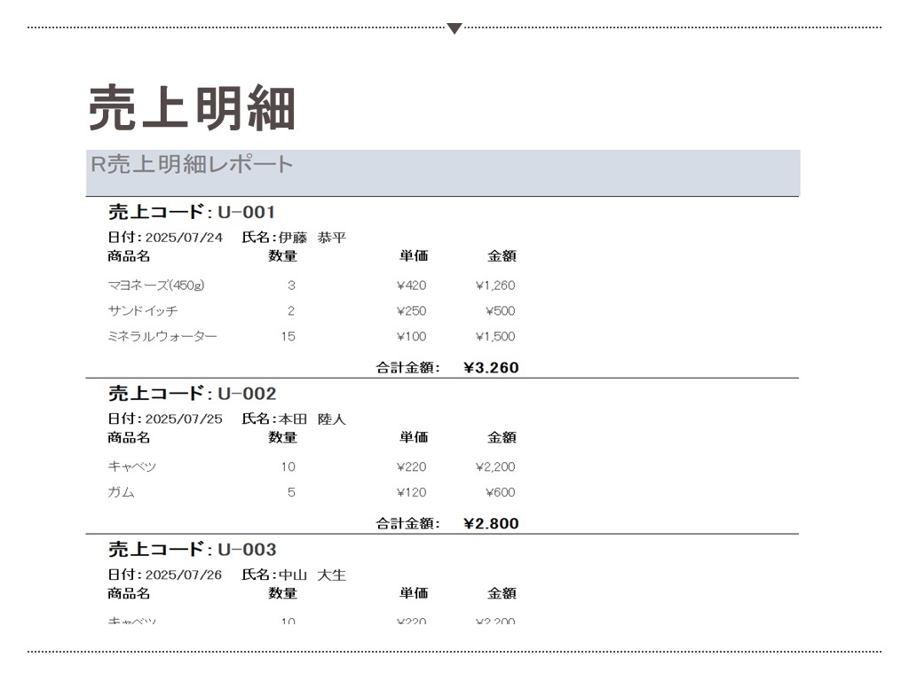
Task: Click the 売上明細 main title
Action: [x=192, y=109]
